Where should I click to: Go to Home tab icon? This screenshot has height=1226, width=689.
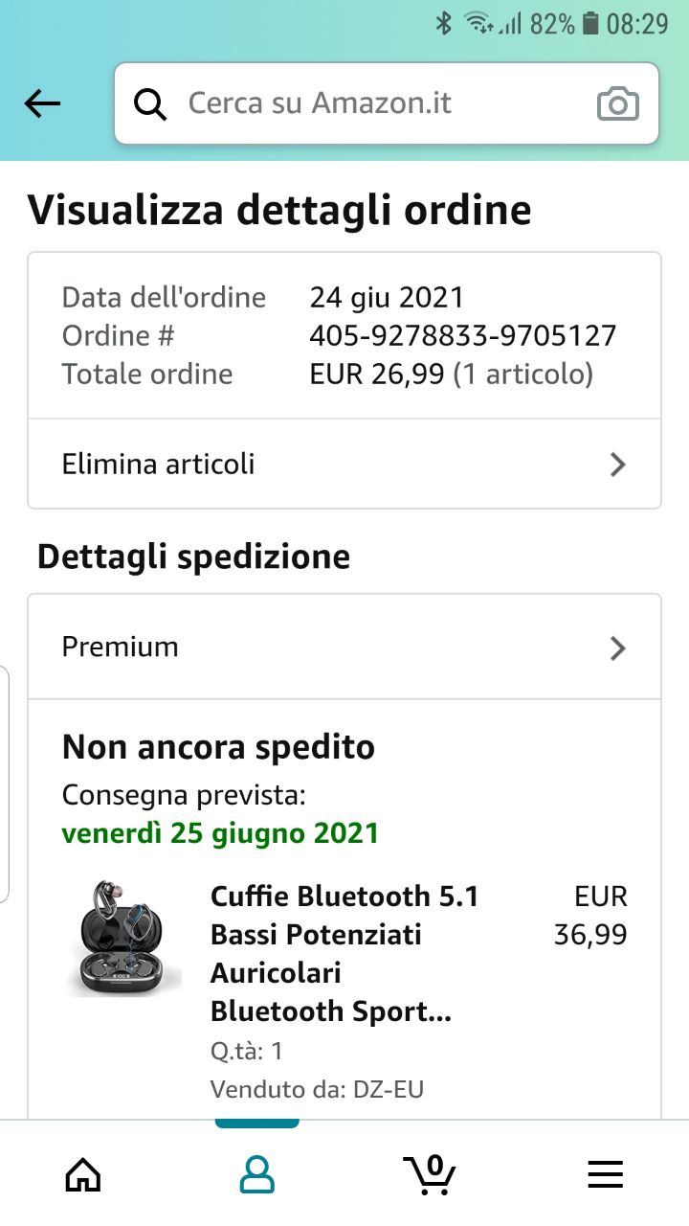[x=82, y=1172]
